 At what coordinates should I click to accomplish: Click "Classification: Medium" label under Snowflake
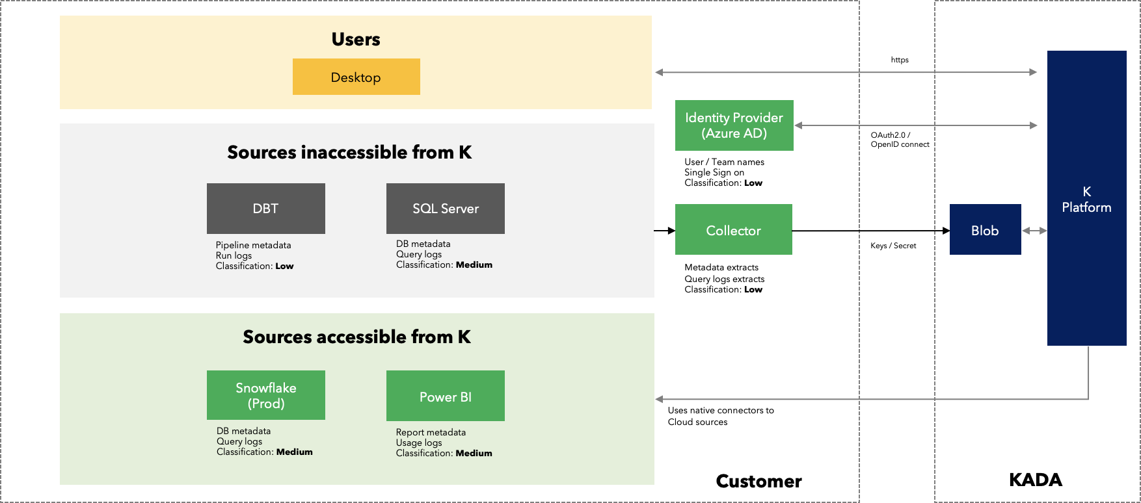pos(264,452)
